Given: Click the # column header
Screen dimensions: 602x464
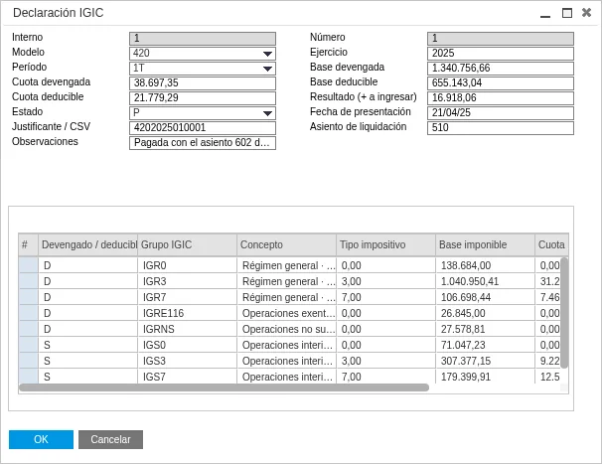Looking at the screenshot, I should click(29, 245).
